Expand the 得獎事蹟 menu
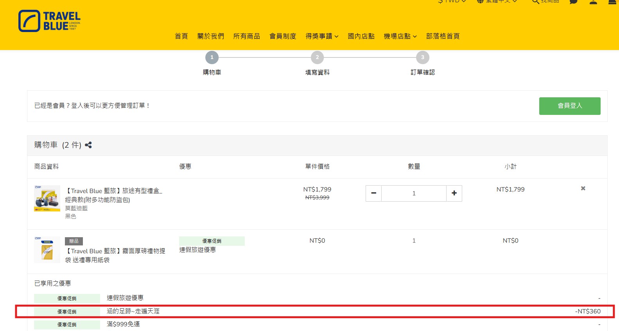The height and width of the screenshot is (331, 619). pos(322,36)
